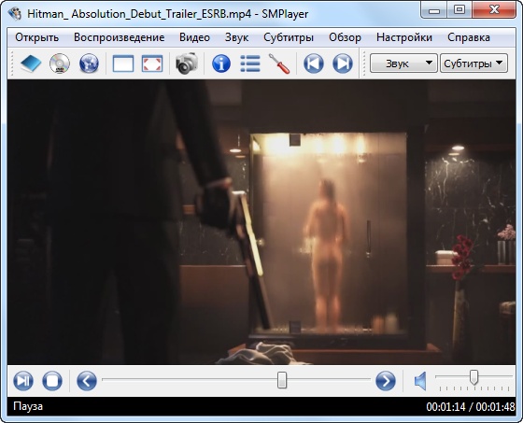Viewport: 523px width, 423px height.
Task: Open the Воспроизведение menu
Action: pos(120,37)
